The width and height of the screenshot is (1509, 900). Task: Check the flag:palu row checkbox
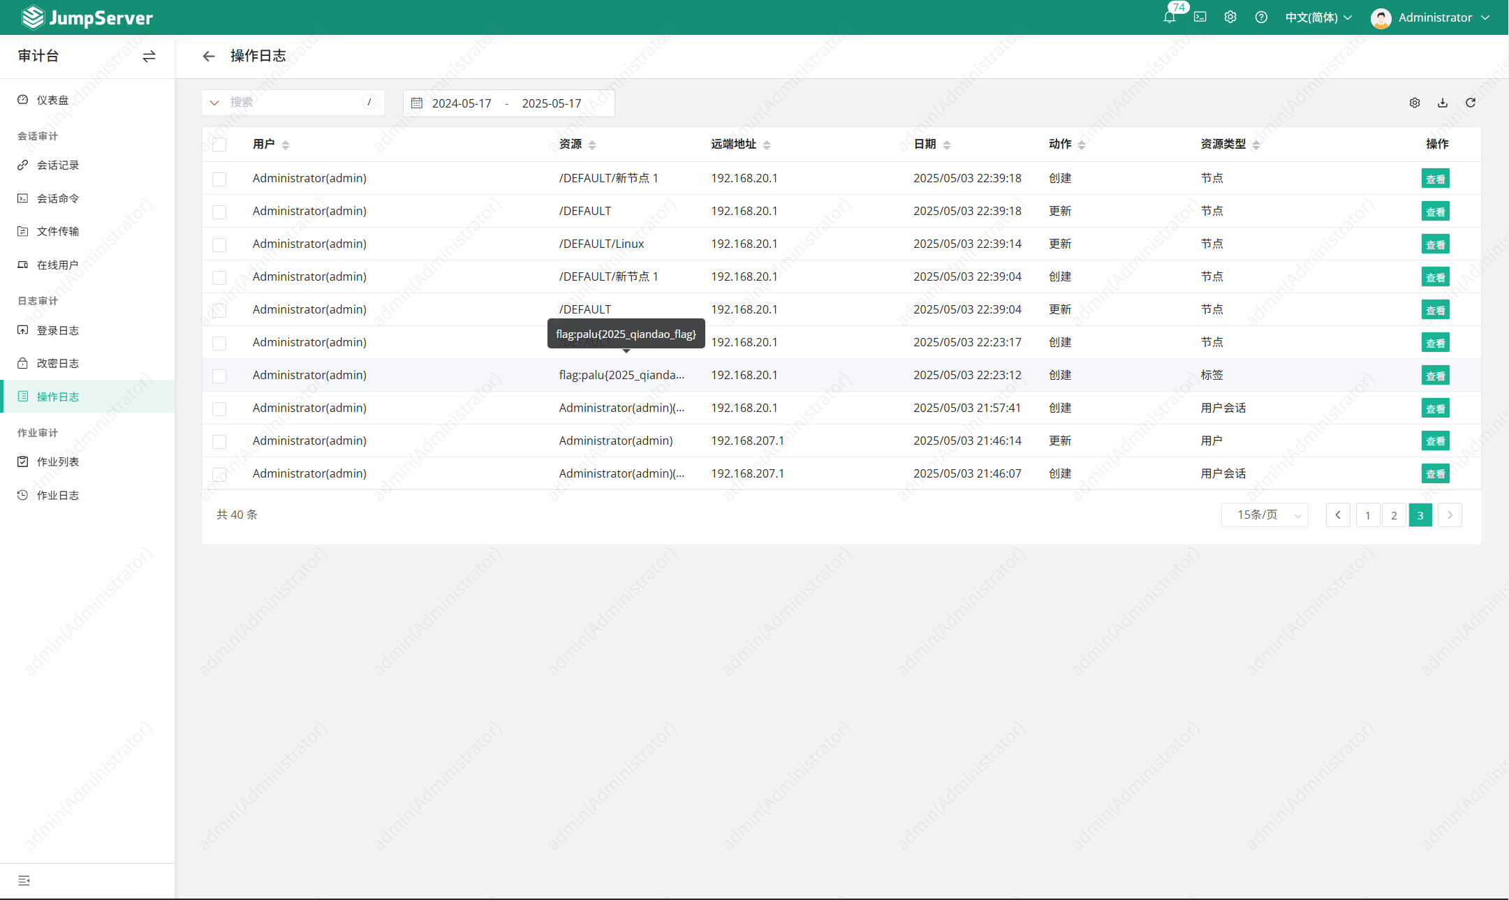219,376
